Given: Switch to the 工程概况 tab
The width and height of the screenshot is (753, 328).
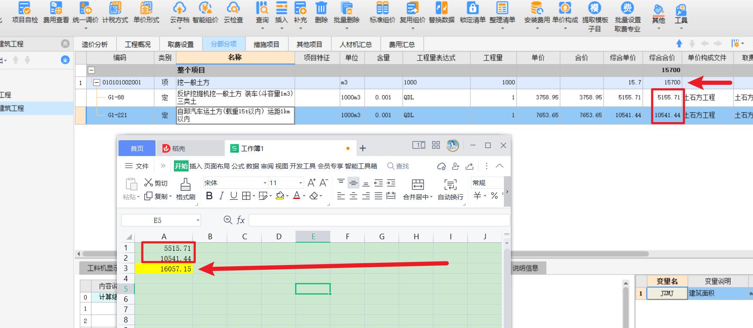Looking at the screenshot, I should coord(137,45).
